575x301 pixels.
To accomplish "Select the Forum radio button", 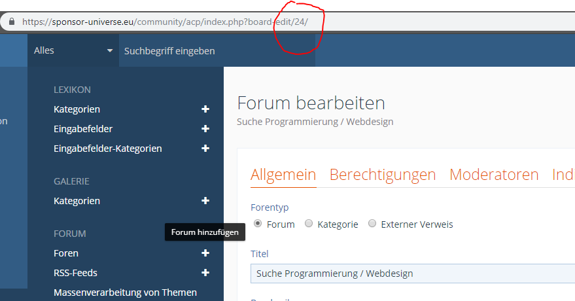I will coord(258,224).
